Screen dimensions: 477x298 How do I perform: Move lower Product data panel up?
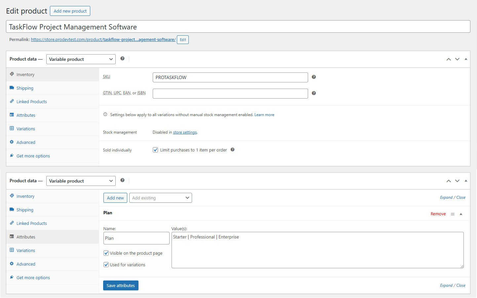pos(449,181)
